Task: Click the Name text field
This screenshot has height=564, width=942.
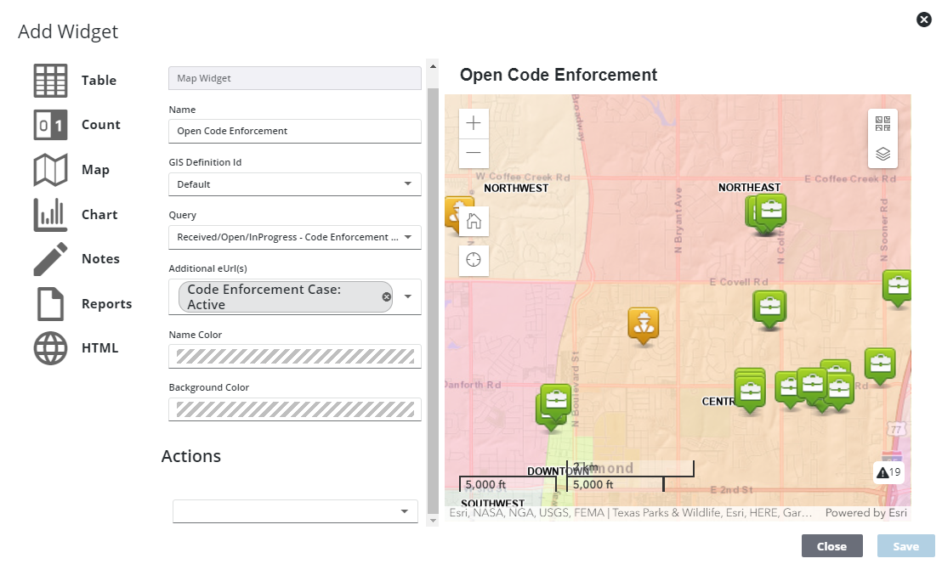Action: tap(295, 132)
